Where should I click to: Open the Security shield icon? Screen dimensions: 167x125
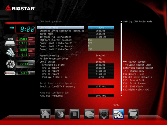click(104, 114)
